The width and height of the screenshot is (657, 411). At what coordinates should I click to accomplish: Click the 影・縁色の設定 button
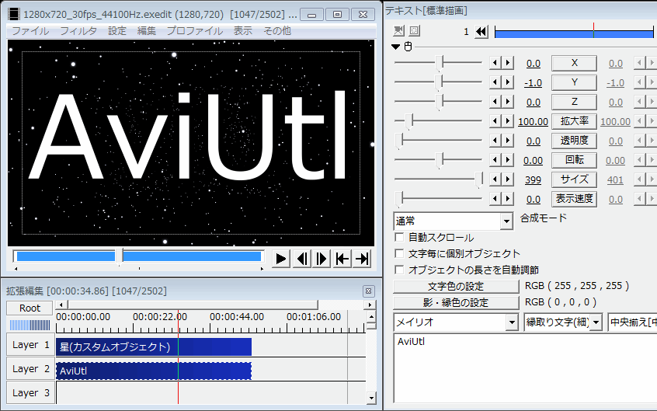(x=456, y=303)
